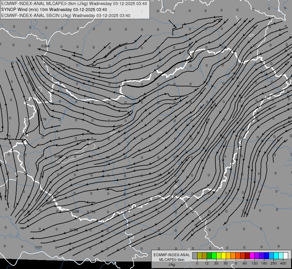Click the J/kg unit label in legend
The image size is (292, 269).
click(x=172, y=265)
